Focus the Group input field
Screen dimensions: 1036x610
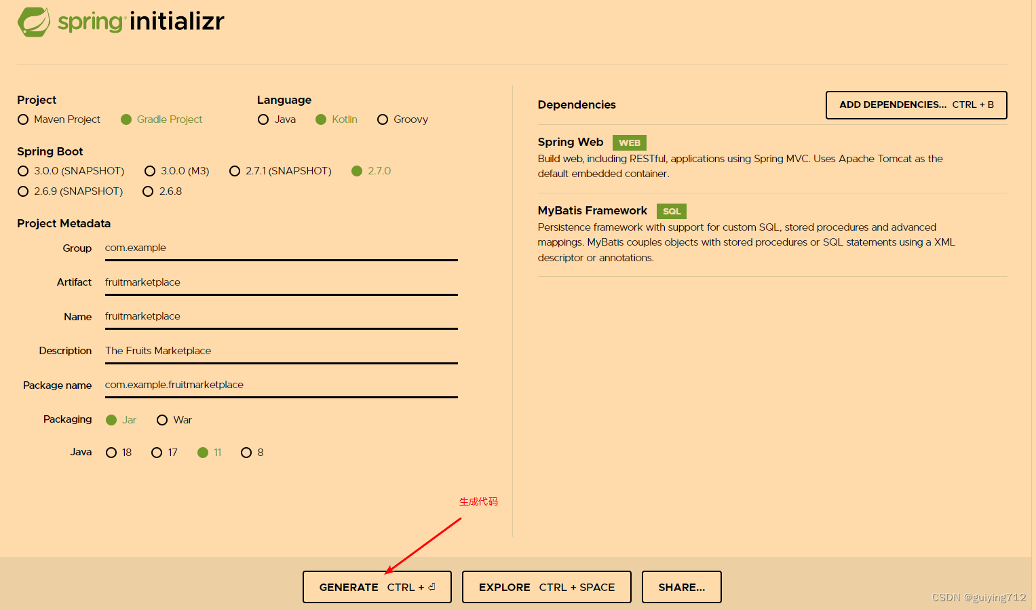pyautogui.click(x=281, y=248)
